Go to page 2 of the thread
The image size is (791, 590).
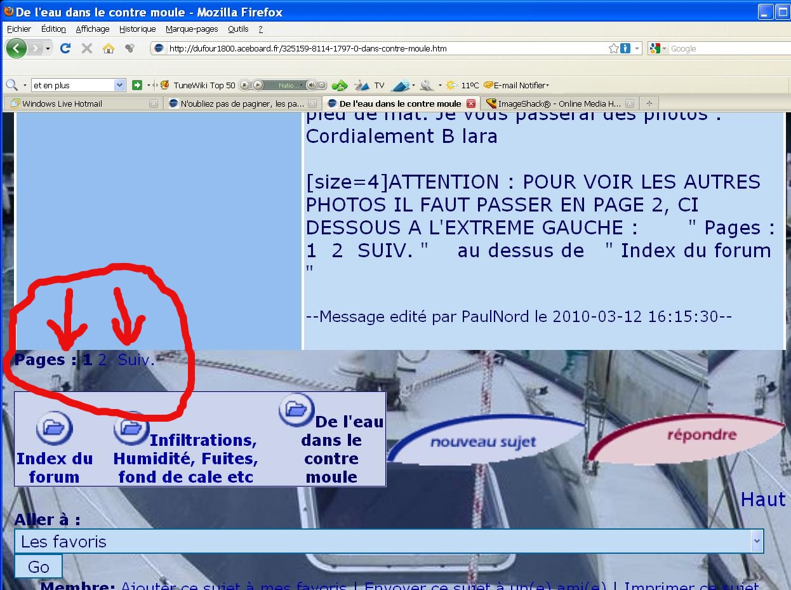(x=102, y=360)
